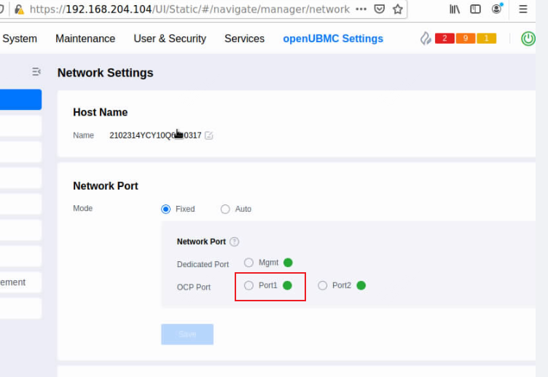
Task: Expand page actions three-dot menu
Action: click(361, 9)
